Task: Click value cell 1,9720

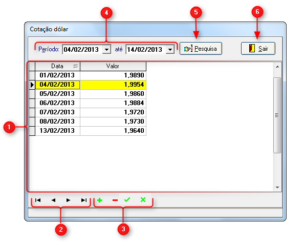Action: (x=113, y=112)
